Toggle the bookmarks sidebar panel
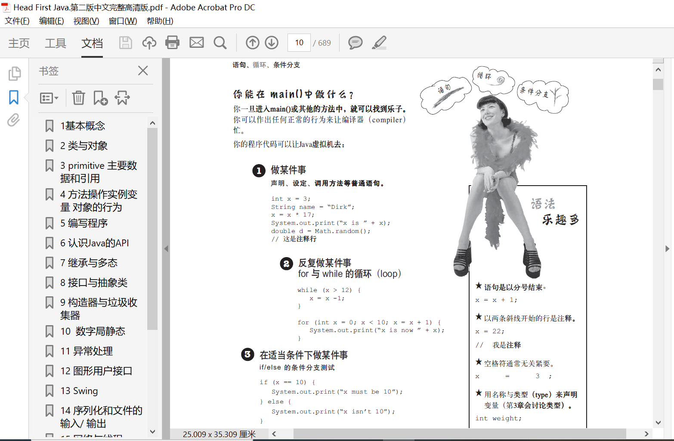This screenshot has width=674, height=441. point(13,97)
